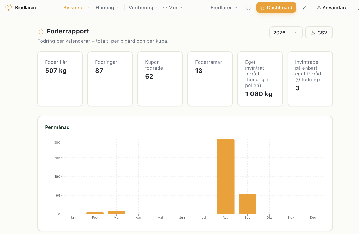Click the Foderramar 13 card
This screenshot has height=234, width=359.
(x=210, y=79)
